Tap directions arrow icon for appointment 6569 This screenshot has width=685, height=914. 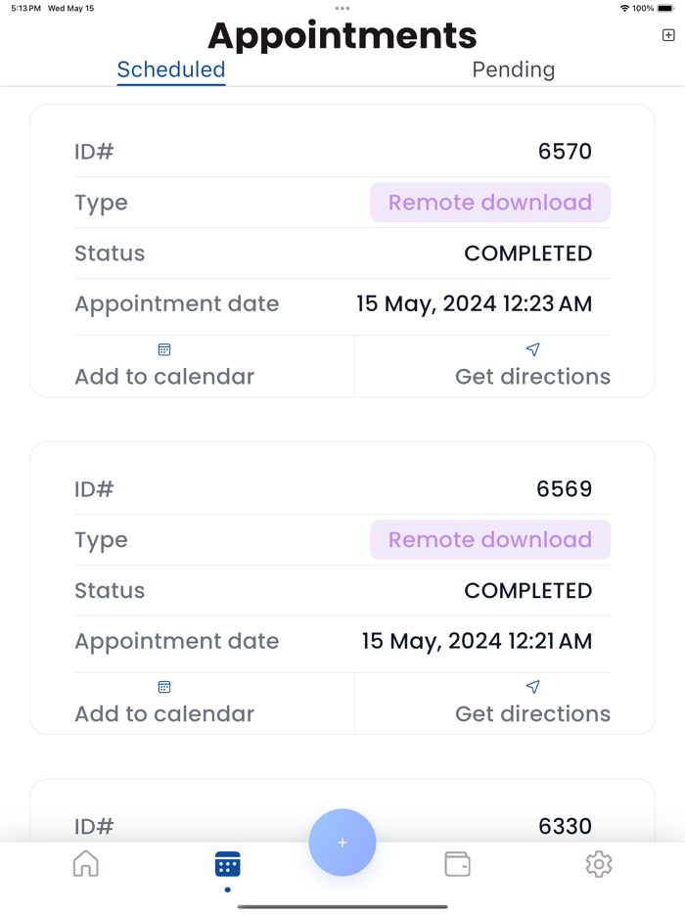[x=532, y=687]
